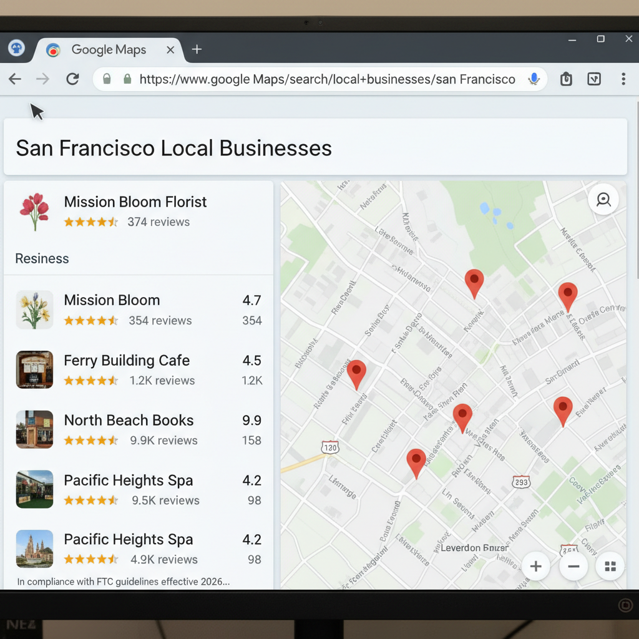Image resolution: width=639 pixels, height=639 pixels.
Task: Click the browser forward arrow
Action: (43, 79)
